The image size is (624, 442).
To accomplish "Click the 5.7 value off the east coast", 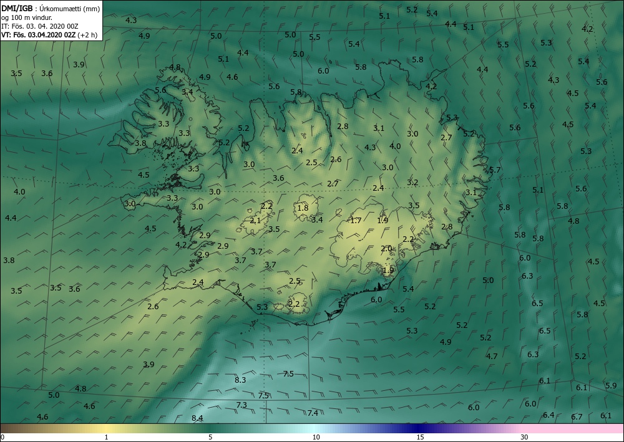I will coord(495,170).
